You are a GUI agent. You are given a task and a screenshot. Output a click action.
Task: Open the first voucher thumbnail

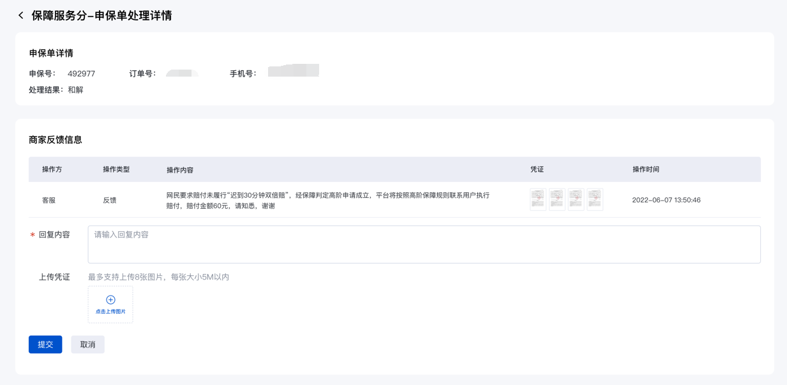coord(537,199)
